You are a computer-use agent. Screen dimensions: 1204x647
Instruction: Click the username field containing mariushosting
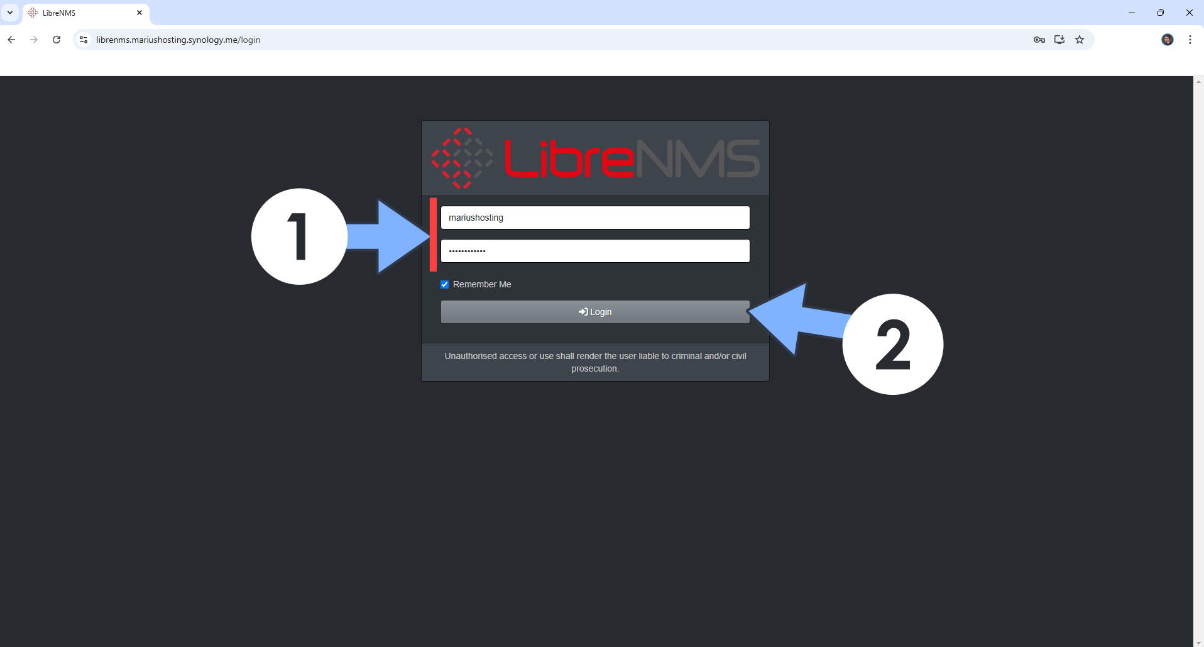595,218
